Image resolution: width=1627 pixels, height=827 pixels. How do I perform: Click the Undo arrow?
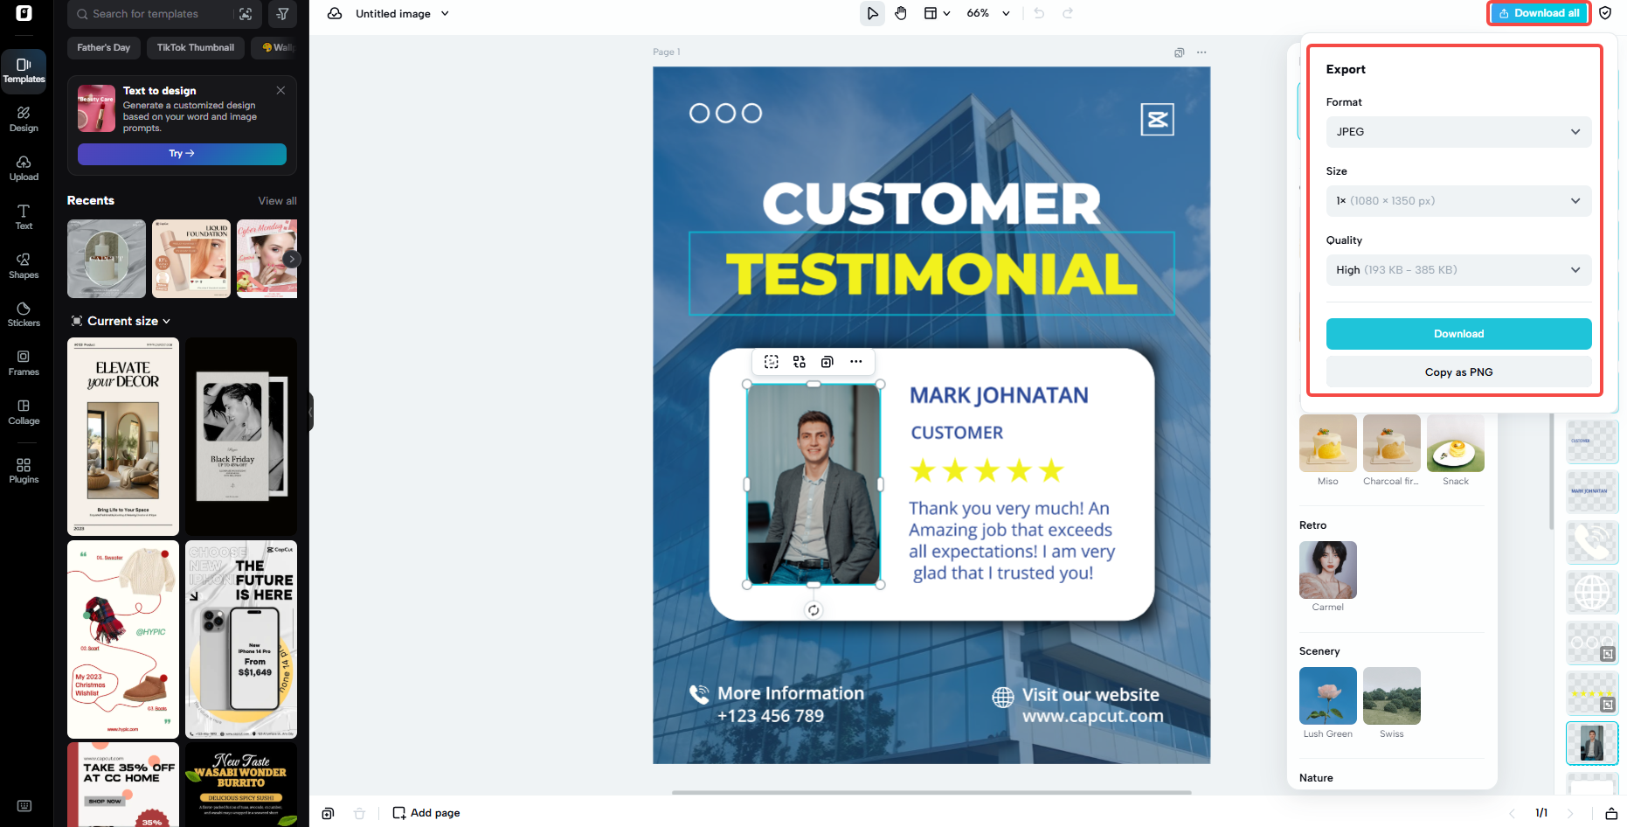1039,13
